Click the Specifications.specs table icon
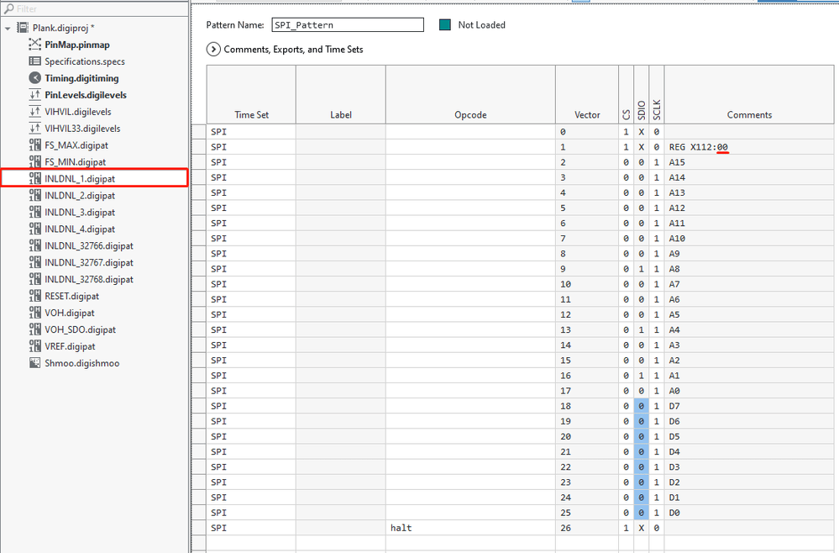 click(x=34, y=61)
